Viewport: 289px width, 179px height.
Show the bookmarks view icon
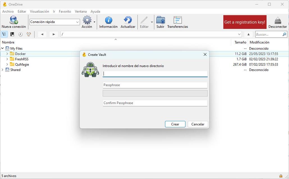(12, 34)
